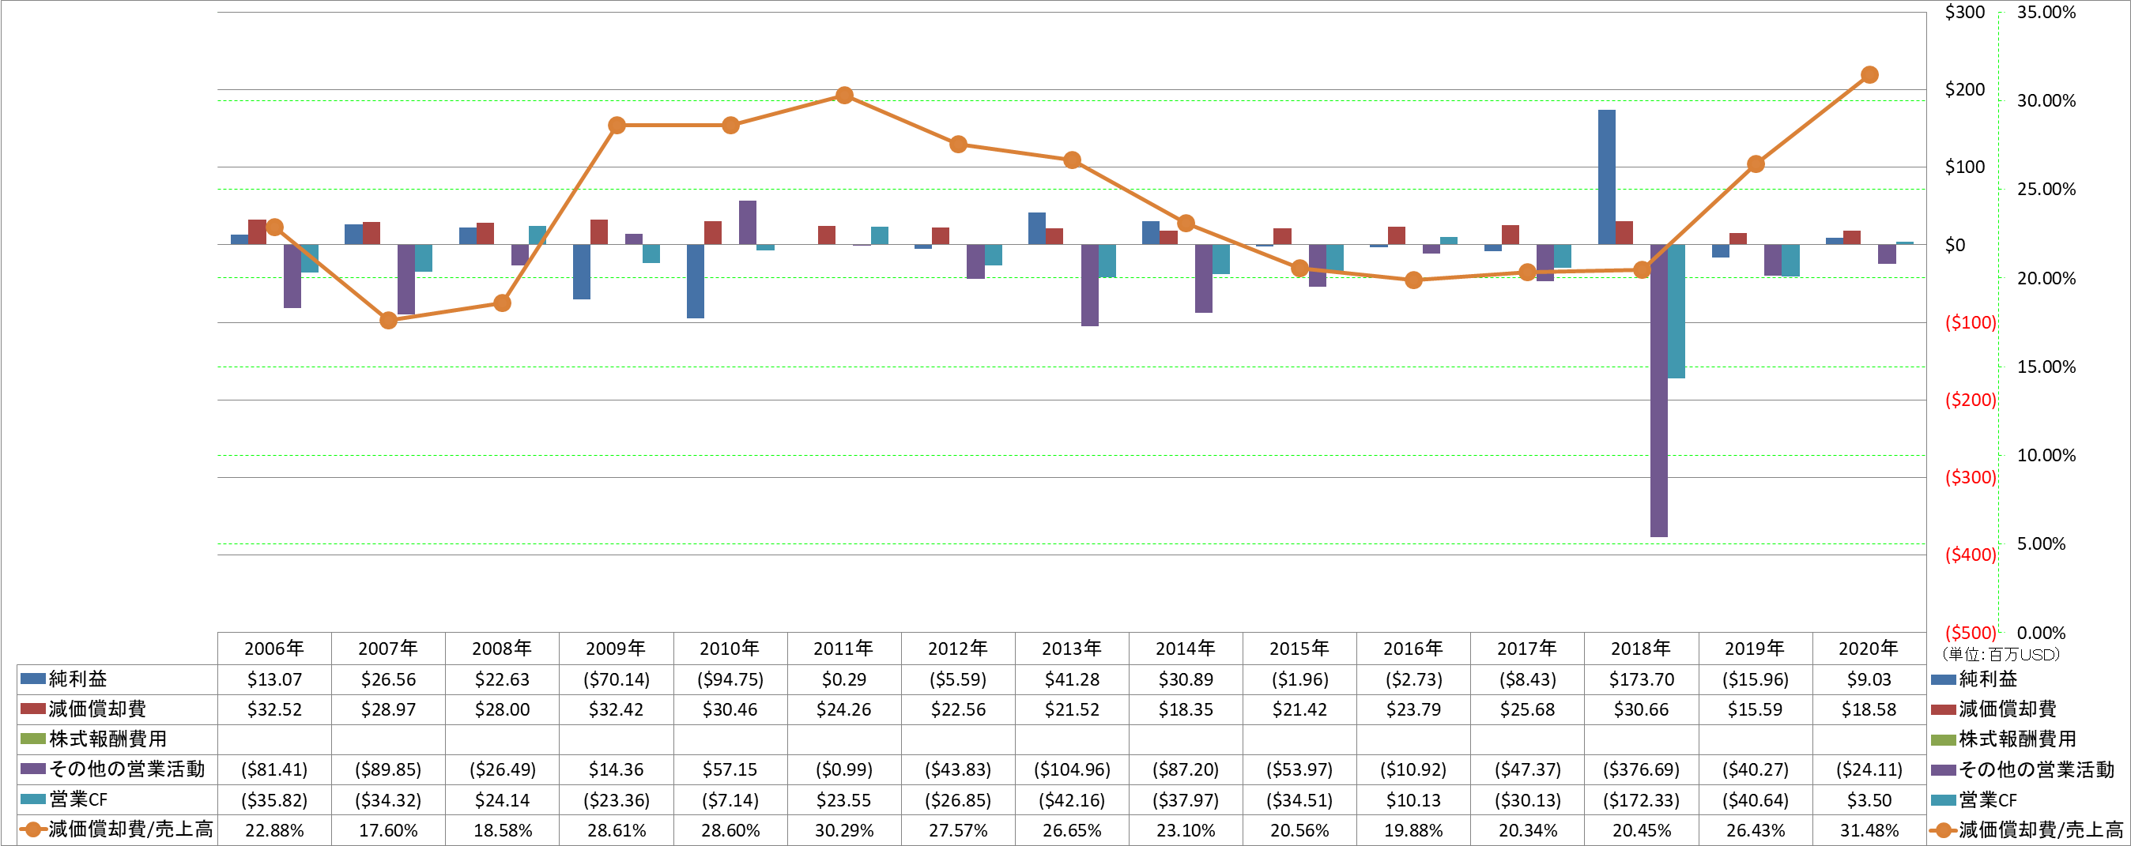Click the tall blue 2018 net income bar

(x=1606, y=177)
